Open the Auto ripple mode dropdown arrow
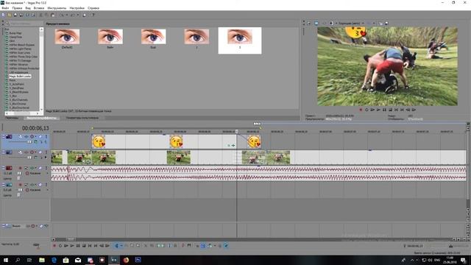The height and width of the screenshot is (265, 471). [214, 246]
